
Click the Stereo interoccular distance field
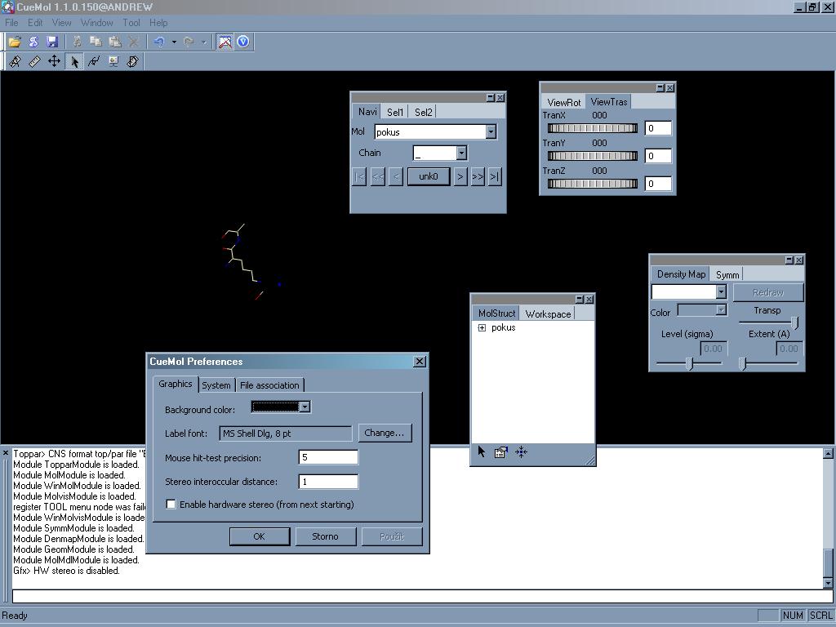[328, 482]
